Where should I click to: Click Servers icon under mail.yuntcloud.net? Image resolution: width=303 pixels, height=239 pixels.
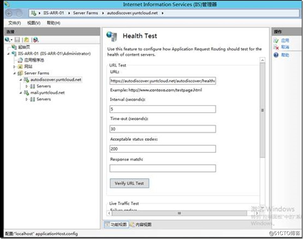[x=33, y=99]
